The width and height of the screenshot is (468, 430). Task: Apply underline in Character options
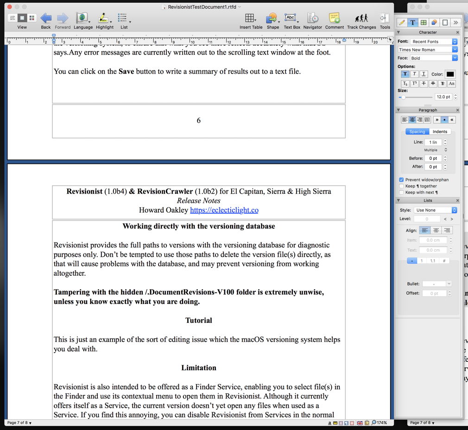(424, 74)
